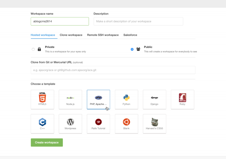This screenshot has width=226, height=159.
Task: Select the Private workspace radio button
Action: [x=33, y=49]
